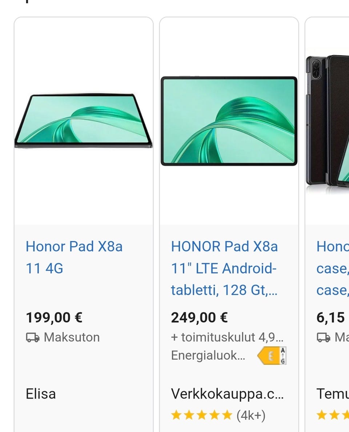Click the Temu seller name
349x432 pixels.
pyautogui.click(x=333, y=394)
